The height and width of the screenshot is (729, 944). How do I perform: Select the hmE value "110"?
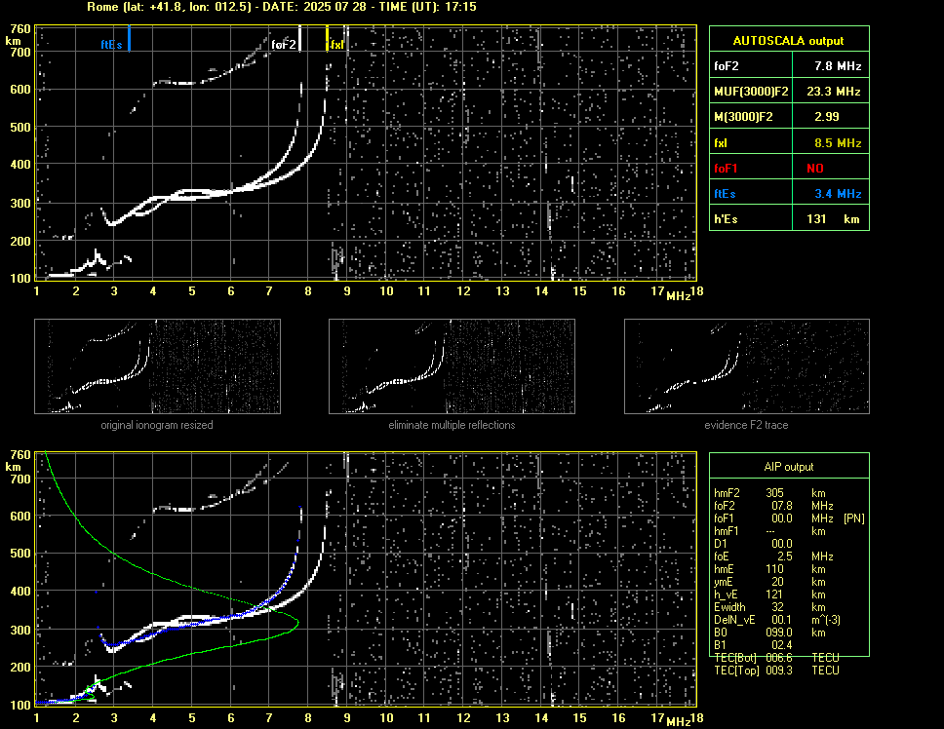click(774, 568)
